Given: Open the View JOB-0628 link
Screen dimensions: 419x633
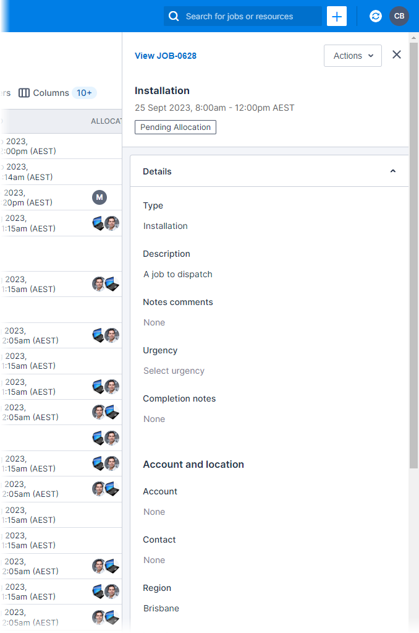Looking at the screenshot, I should pyautogui.click(x=165, y=56).
